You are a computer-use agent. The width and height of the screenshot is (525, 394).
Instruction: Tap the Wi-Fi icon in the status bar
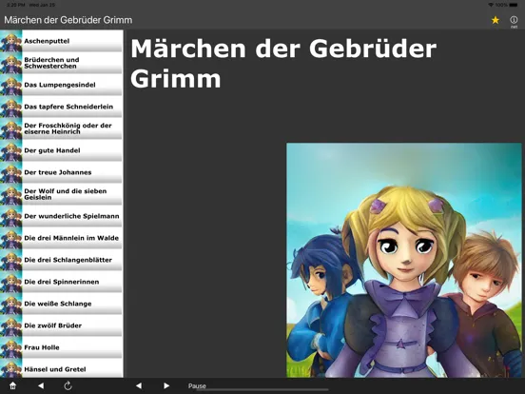pyautogui.click(x=491, y=5)
